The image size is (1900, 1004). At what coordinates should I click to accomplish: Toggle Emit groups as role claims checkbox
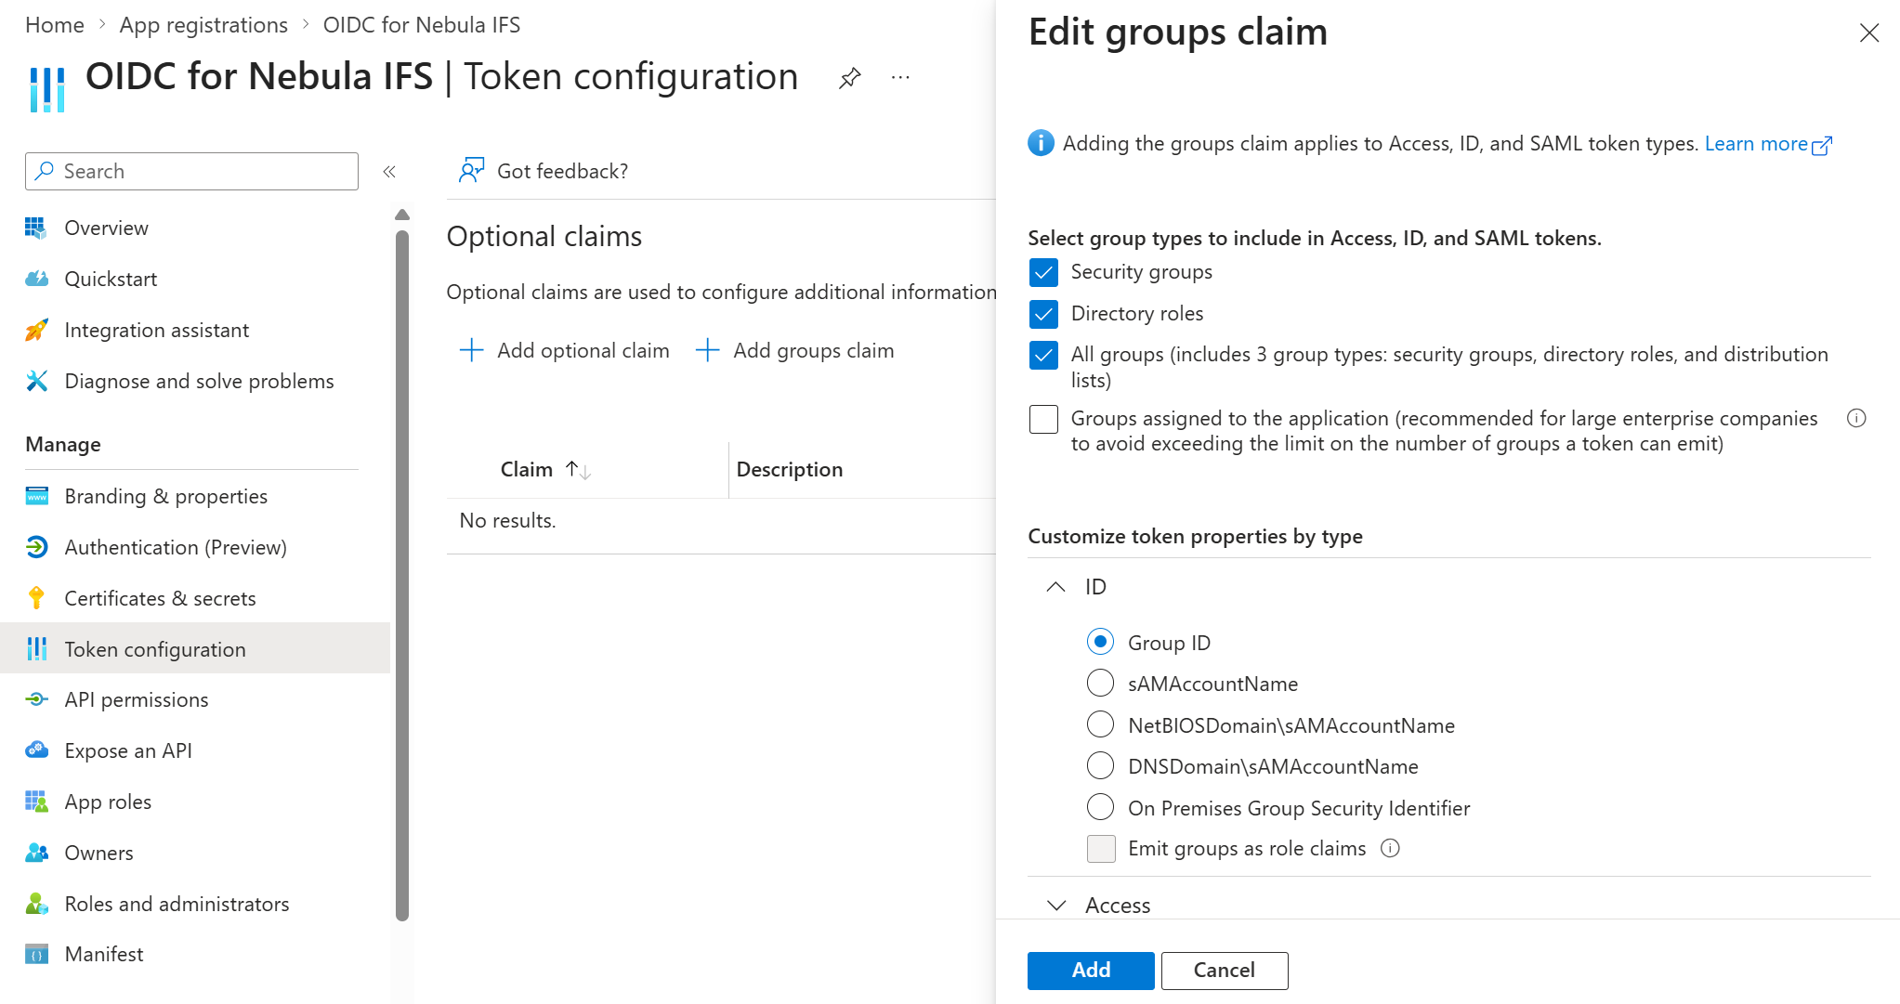1101,849
